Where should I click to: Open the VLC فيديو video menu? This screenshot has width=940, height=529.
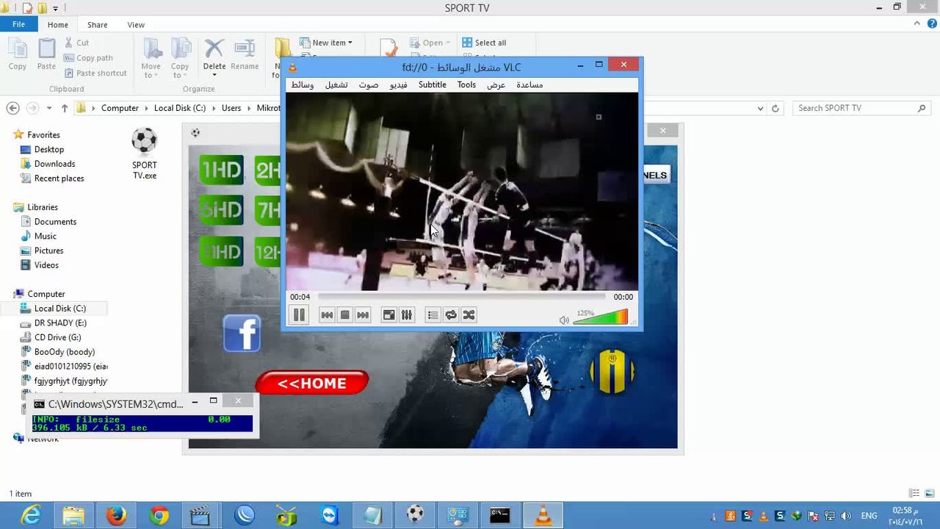pos(399,85)
